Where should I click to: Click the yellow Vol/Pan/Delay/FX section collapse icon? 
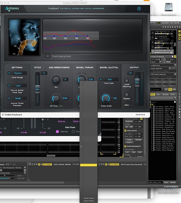coord(125,146)
